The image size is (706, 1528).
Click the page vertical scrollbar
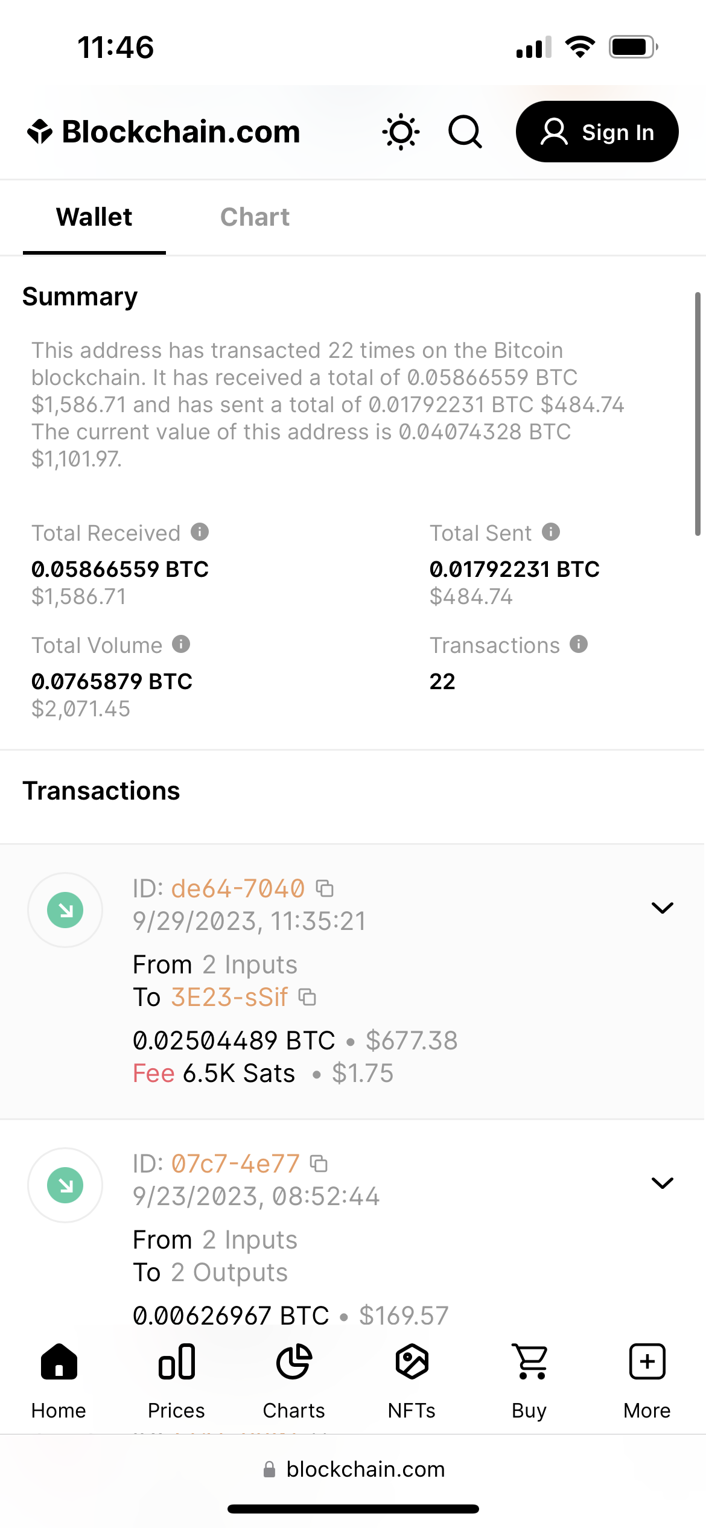click(697, 414)
